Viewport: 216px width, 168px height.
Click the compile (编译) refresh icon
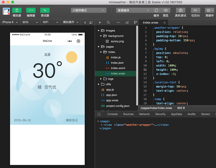pyautogui.click(x=156, y=10)
